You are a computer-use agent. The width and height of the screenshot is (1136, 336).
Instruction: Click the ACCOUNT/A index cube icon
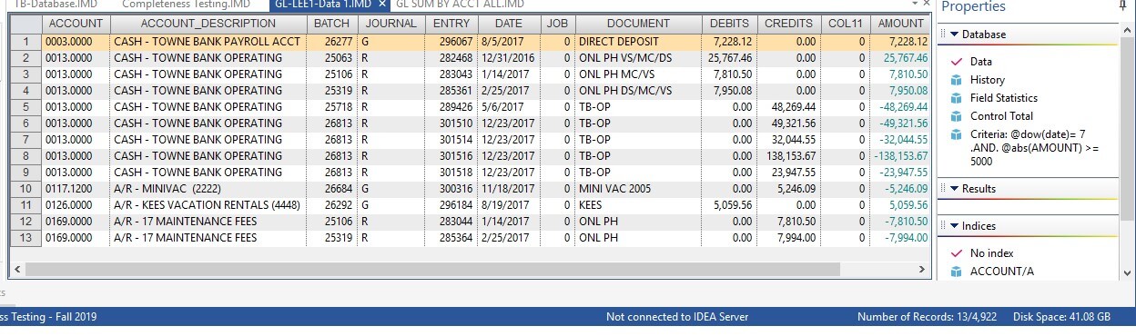click(956, 272)
